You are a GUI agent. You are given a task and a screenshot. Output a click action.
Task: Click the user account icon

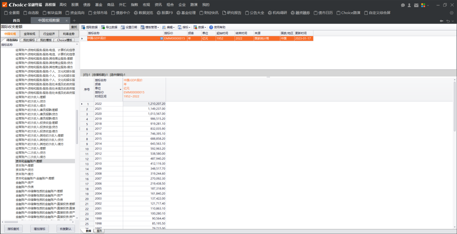(x=410, y=5)
